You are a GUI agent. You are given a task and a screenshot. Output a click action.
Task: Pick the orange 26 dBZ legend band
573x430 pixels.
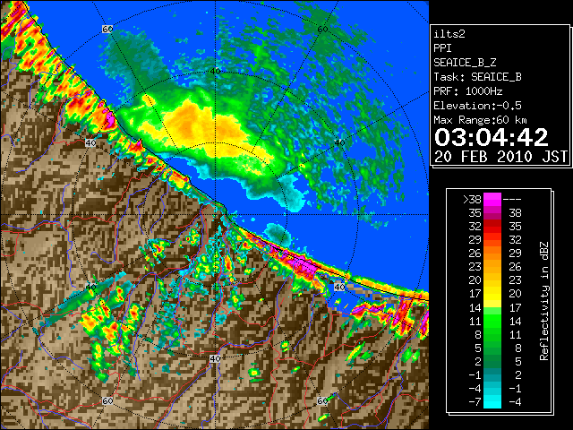click(492, 253)
